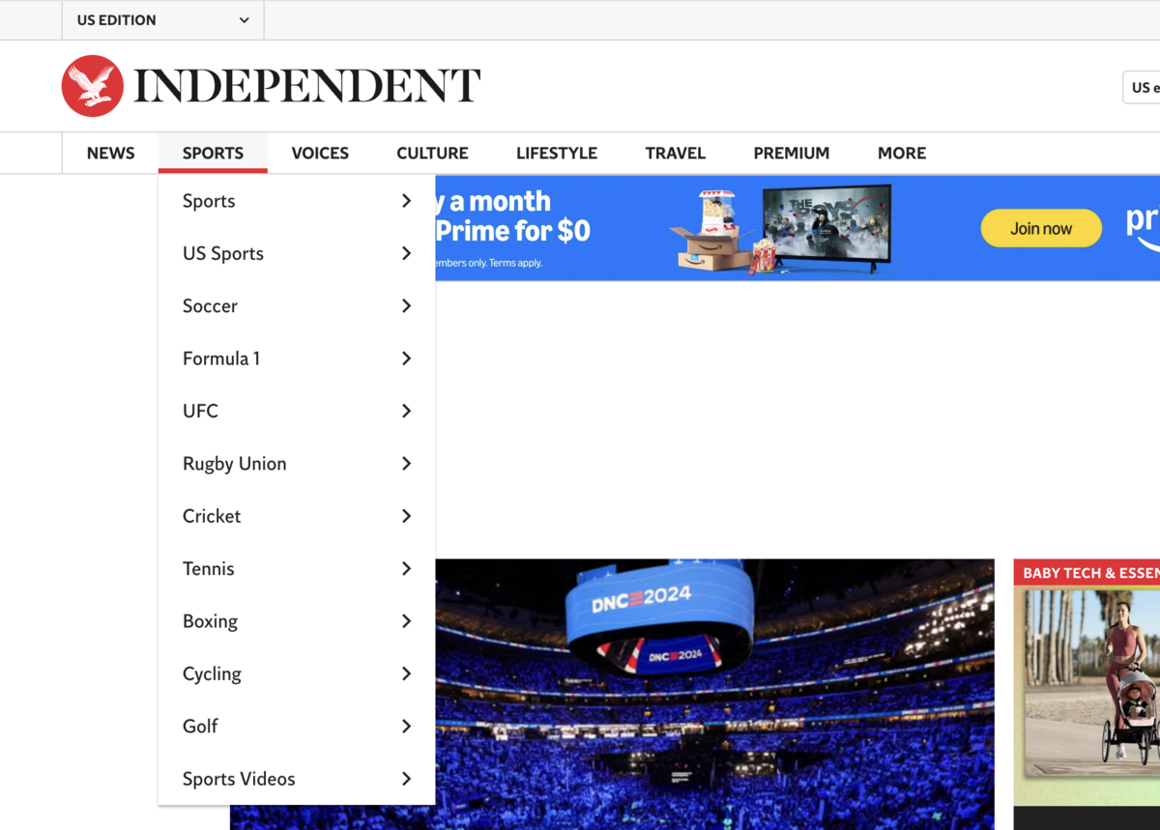This screenshot has height=830, width=1160.
Task: Open the US Edition dropdown
Action: (x=162, y=20)
